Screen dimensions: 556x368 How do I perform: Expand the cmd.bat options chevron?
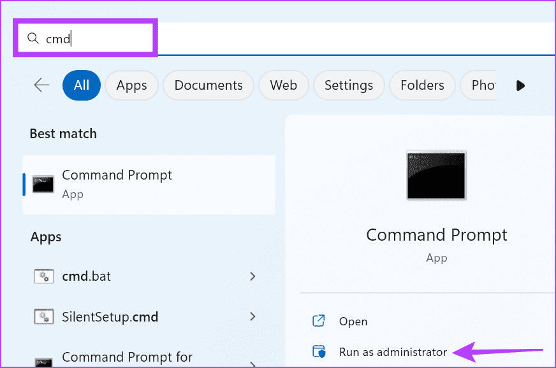pyautogui.click(x=252, y=276)
